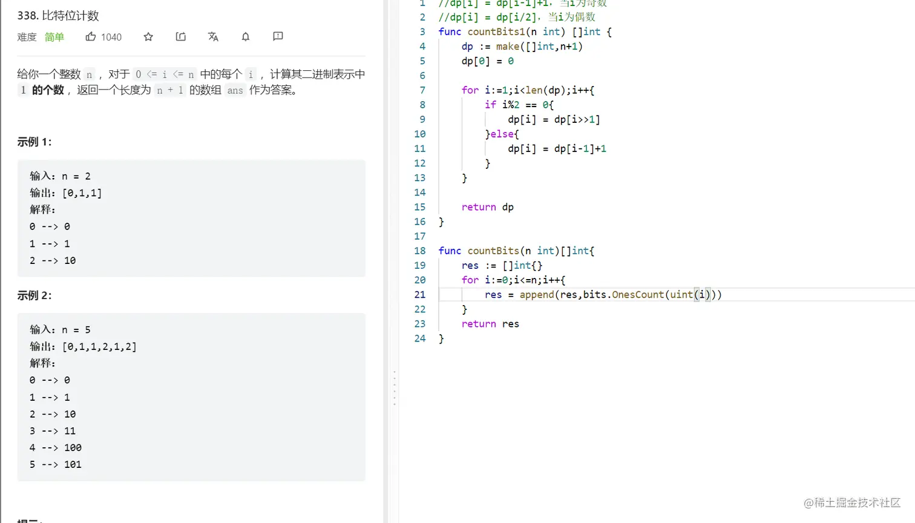Click the example line 输入: n = 5

tap(60, 330)
